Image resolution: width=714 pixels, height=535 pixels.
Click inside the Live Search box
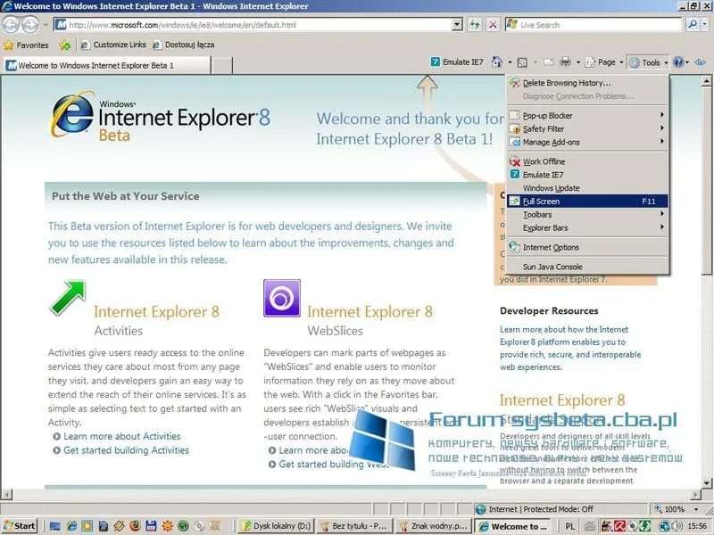(589, 25)
